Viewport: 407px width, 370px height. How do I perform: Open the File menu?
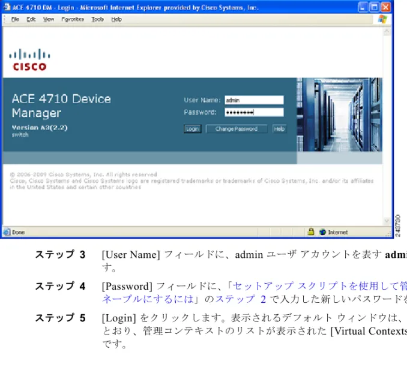tap(16, 19)
